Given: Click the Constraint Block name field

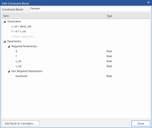Looking at the screenshot, I should click(x=89, y=9).
